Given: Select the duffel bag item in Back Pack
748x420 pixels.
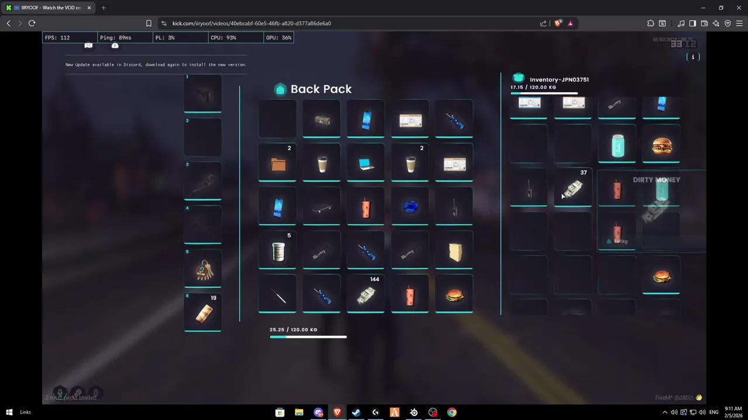Looking at the screenshot, I should 321,120.
